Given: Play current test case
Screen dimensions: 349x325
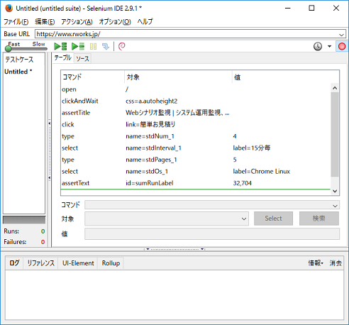Looking at the screenshot, I should pyautogui.click(x=78, y=46).
